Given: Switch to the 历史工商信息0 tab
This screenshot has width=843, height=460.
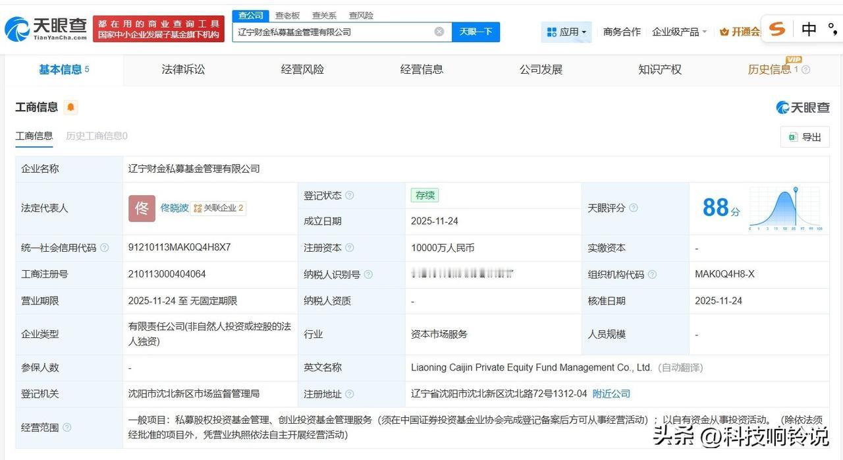Looking at the screenshot, I should tap(97, 136).
